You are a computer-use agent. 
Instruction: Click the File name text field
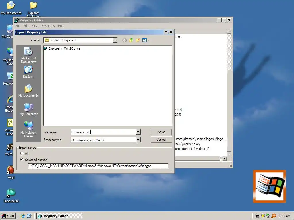tap(104, 132)
